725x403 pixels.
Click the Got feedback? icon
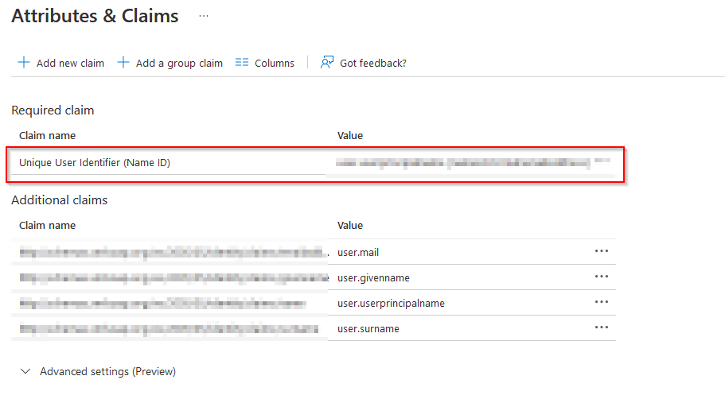pos(327,63)
